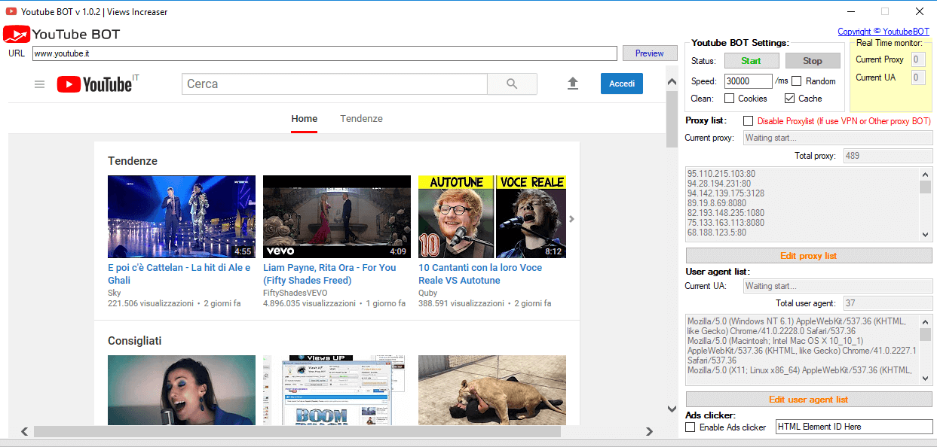Enable the Random speed checkbox

[x=796, y=81]
